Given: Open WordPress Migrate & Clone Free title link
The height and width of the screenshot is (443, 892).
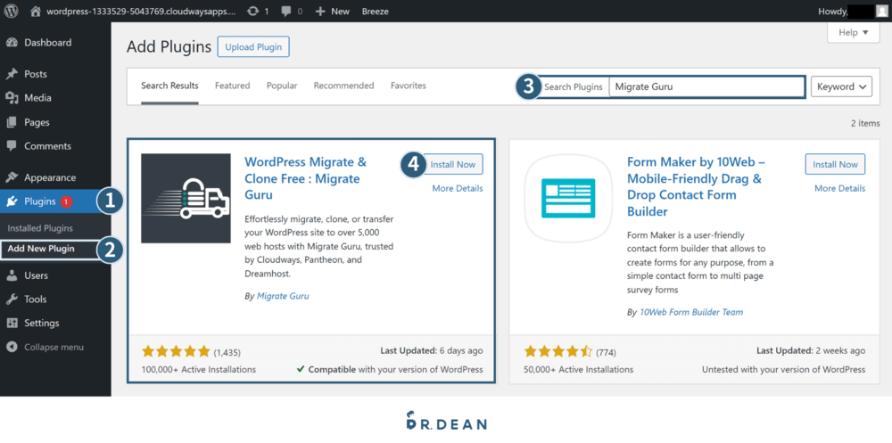Looking at the screenshot, I should [305, 178].
